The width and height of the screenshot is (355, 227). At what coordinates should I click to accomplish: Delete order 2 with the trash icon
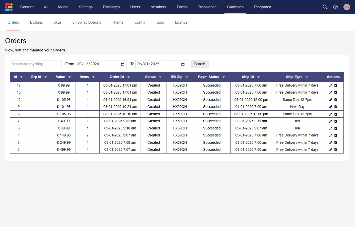(x=336, y=150)
